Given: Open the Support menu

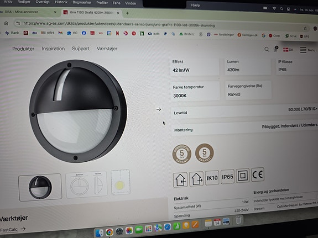Looking at the screenshot, I should pos(81,49).
